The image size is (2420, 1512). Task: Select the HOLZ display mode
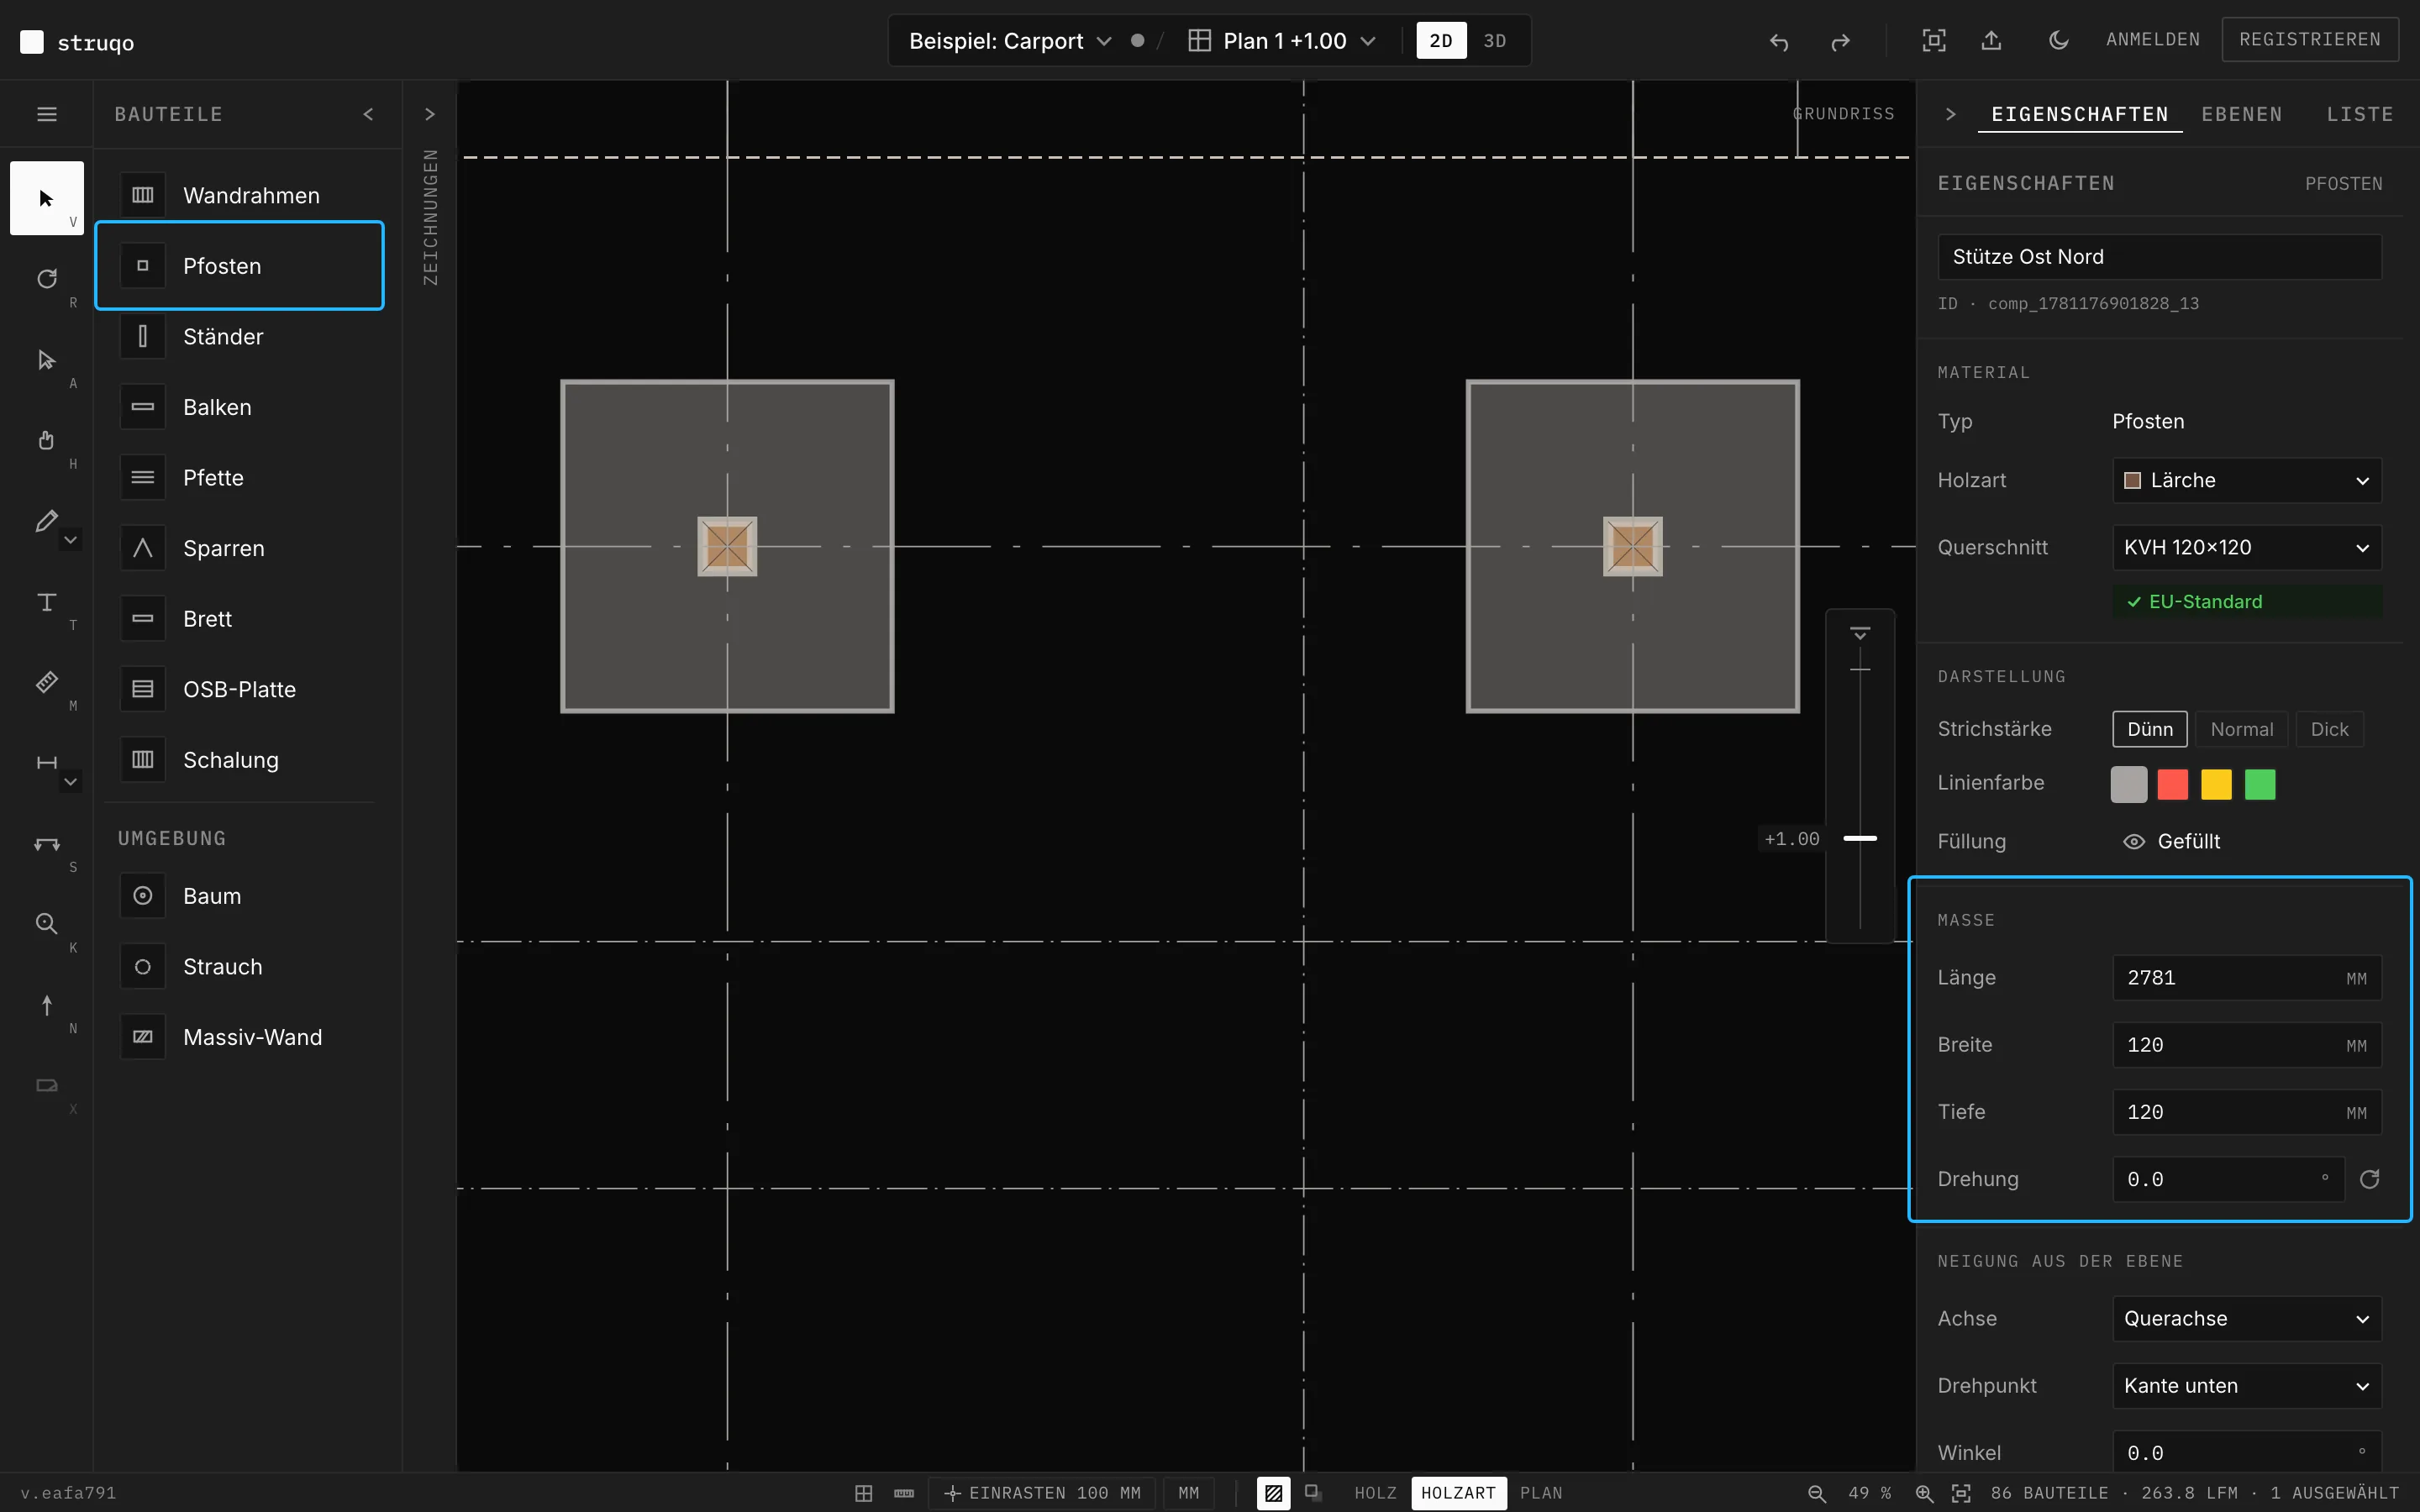[1375, 1493]
